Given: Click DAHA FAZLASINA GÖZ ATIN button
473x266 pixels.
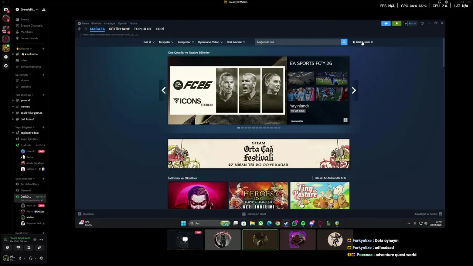Looking at the screenshot, I should (331, 178).
